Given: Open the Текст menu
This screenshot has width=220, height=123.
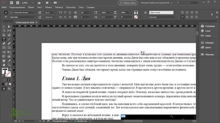Looking at the screenshot, I should point(40,8).
